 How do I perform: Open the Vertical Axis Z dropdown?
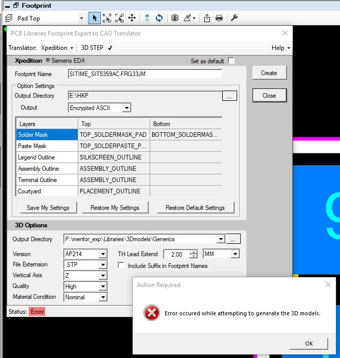click(x=103, y=276)
